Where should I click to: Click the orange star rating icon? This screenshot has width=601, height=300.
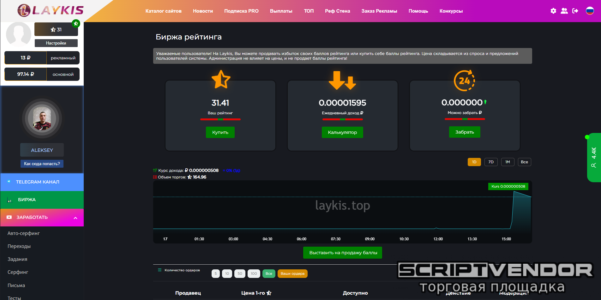(x=220, y=79)
